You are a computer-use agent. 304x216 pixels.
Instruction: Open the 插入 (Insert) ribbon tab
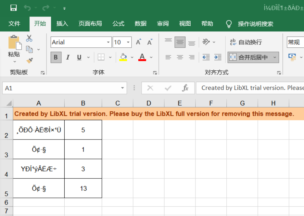tap(62, 24)
